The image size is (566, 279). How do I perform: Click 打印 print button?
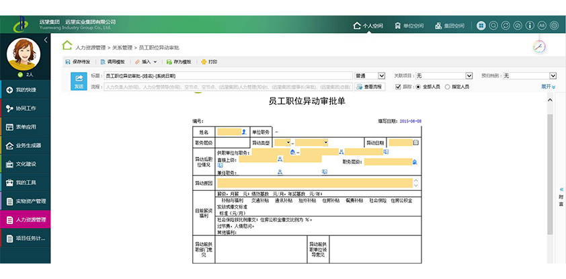click(x=209, y=62)
